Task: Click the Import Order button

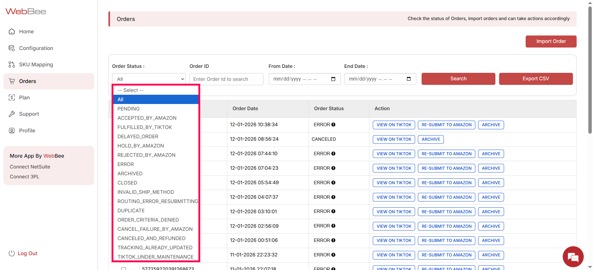Action: (551, 41)
